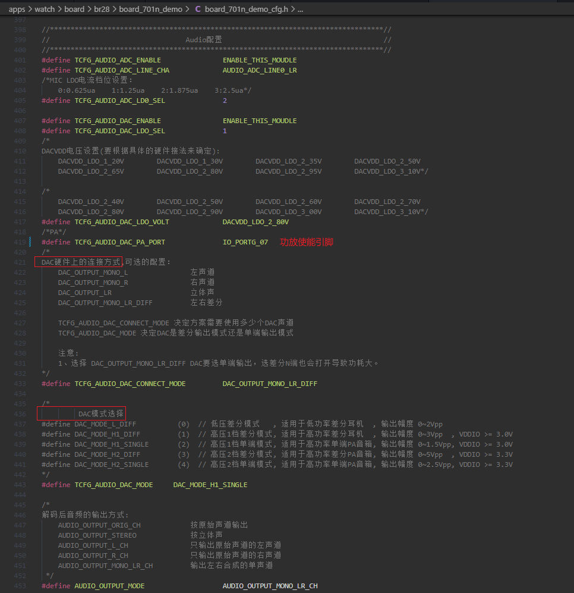Select the TCFG_AUDIO_ADC_LINE_CHA identifier
This screenshot has height=593, width=574.
[x=122, y=70]
